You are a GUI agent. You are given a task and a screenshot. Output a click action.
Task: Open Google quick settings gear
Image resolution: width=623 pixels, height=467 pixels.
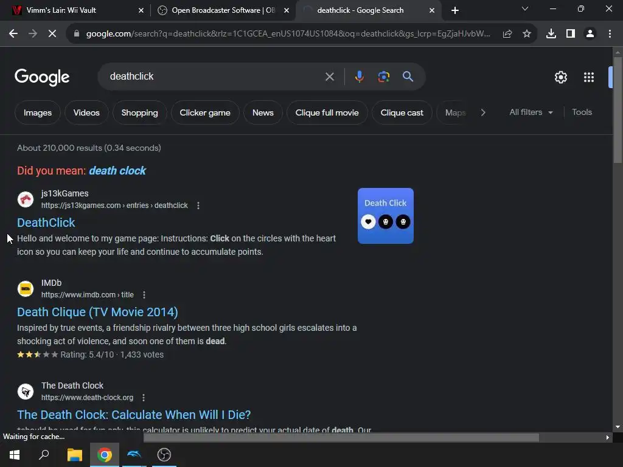[x=560, y=77]
